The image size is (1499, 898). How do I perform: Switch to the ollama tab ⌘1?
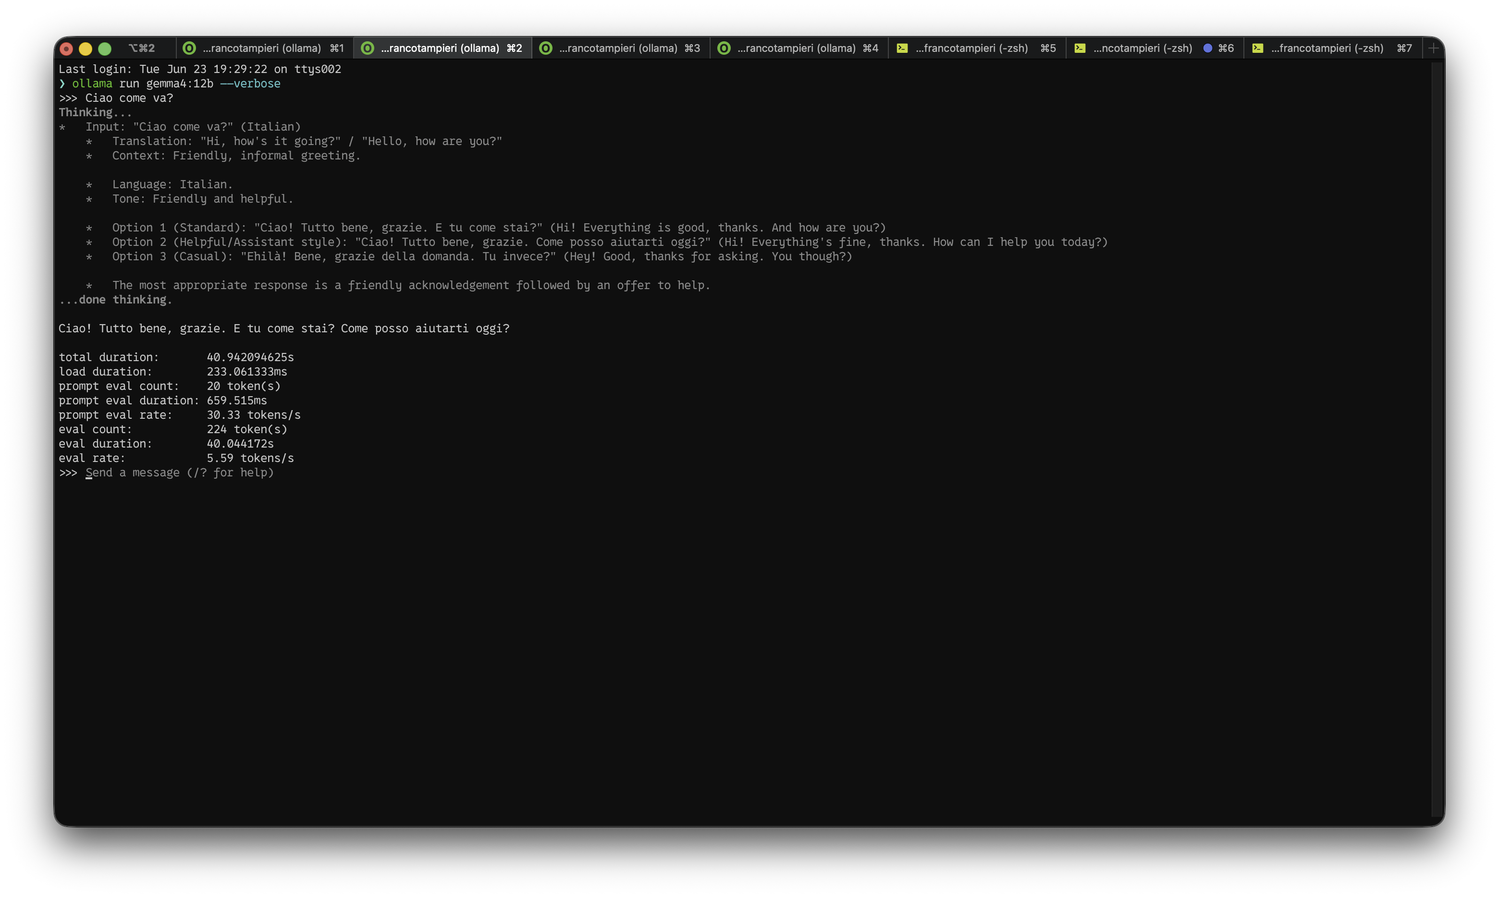coord(265,48)
